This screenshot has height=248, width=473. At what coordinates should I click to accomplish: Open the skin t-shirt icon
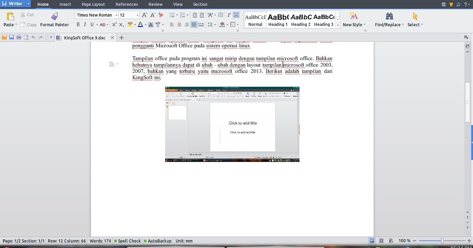(451, 4)
